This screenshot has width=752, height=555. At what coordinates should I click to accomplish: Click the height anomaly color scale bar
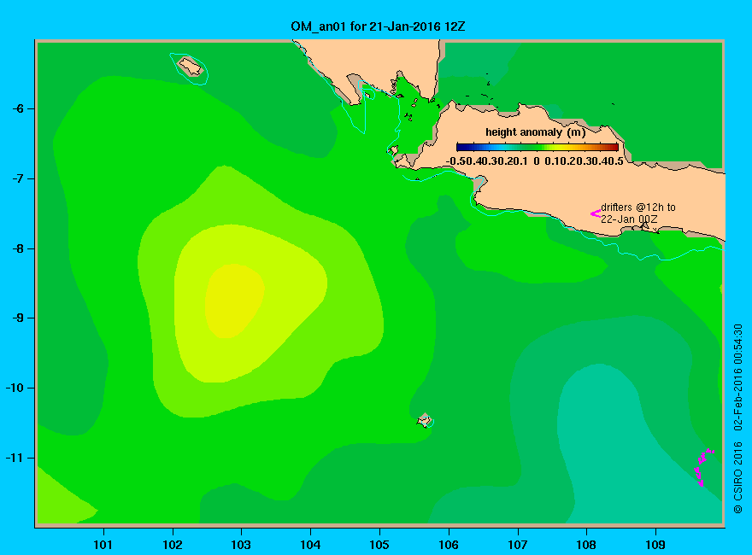click(x=538, y=147)
